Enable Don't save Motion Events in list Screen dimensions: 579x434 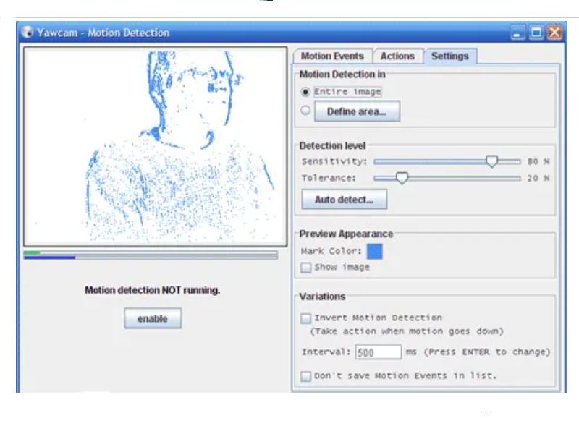pyautogui.click(x=307, y=375)
